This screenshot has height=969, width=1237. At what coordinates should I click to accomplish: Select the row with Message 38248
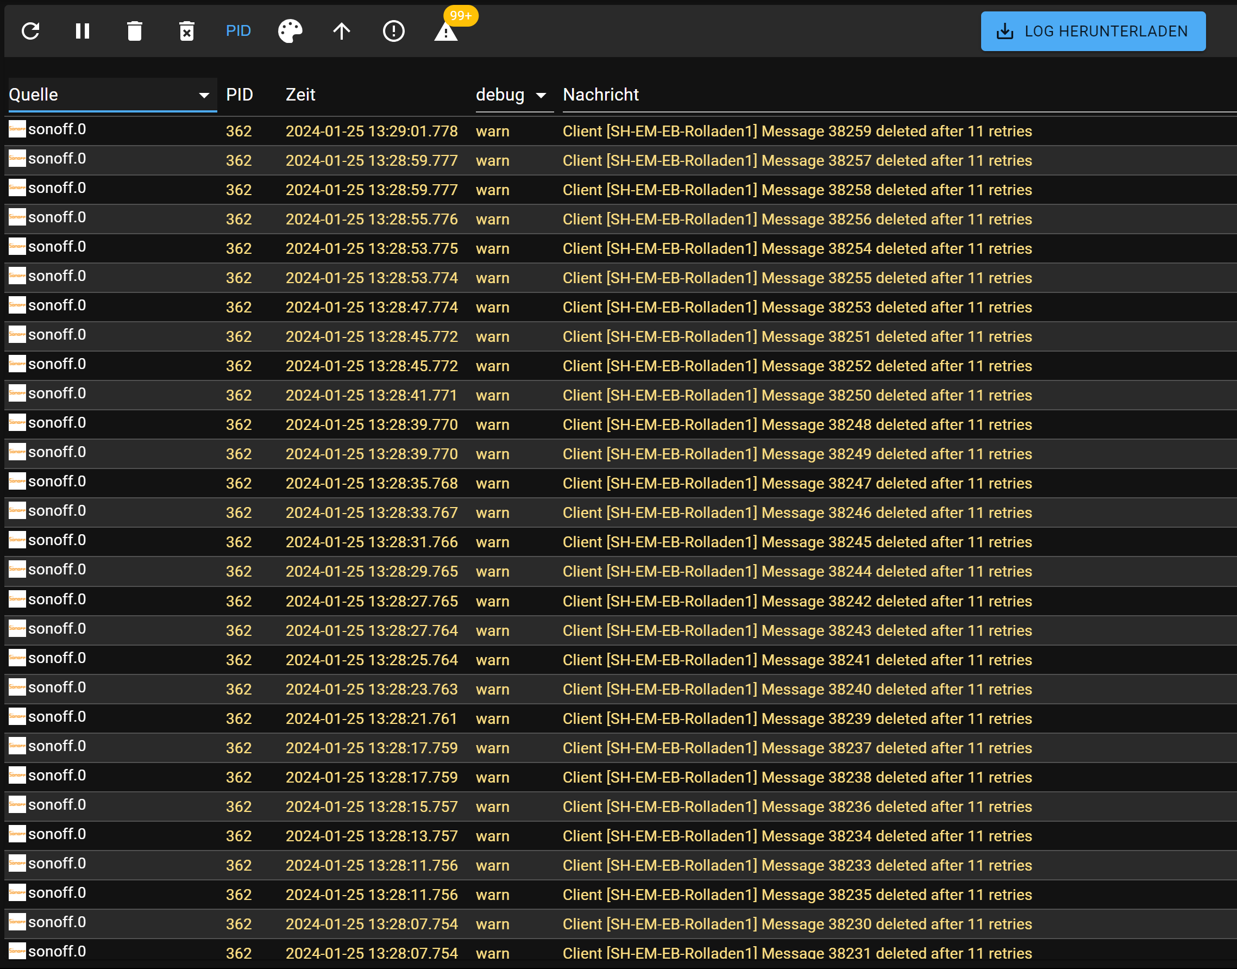click(x=620, y=425)
